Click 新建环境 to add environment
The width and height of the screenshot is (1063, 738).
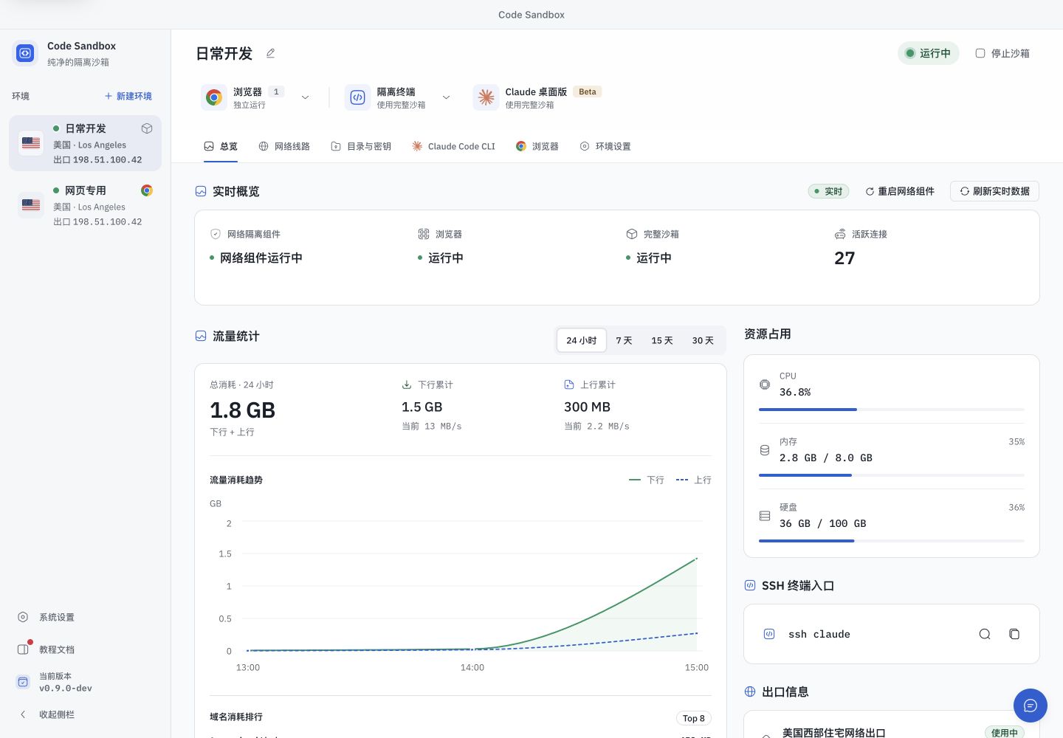tap(128, 96)
